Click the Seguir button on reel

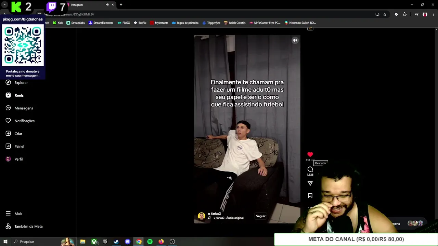pos(261,216)
